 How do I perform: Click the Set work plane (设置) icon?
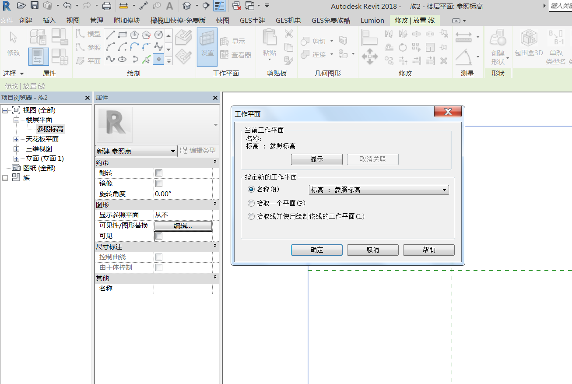pyautogui.click(x=207, y=47)
